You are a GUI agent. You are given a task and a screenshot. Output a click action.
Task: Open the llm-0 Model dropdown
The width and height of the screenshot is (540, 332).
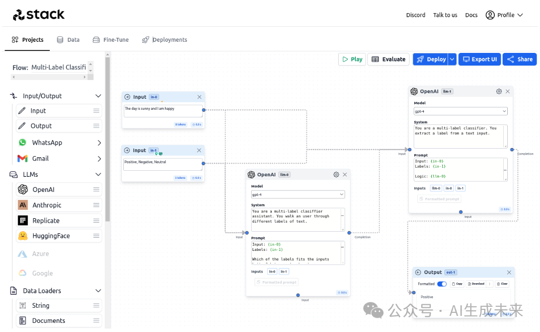[x=298, y=194]
